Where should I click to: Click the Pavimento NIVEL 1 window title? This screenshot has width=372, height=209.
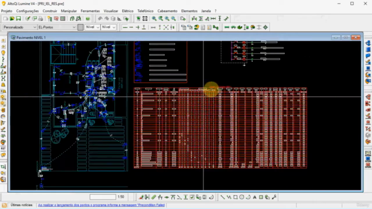click(31, 37)
